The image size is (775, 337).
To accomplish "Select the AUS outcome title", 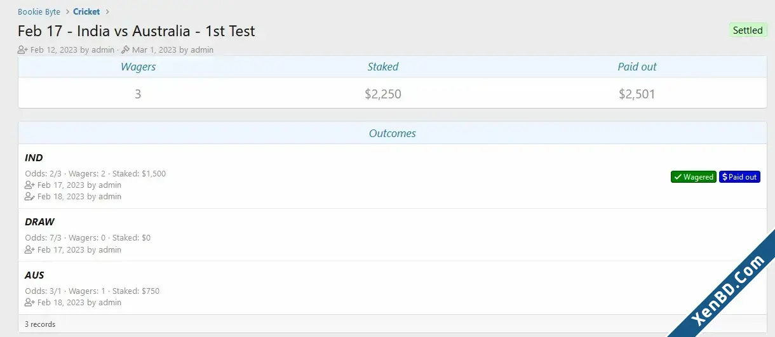I will pos(34,275).
